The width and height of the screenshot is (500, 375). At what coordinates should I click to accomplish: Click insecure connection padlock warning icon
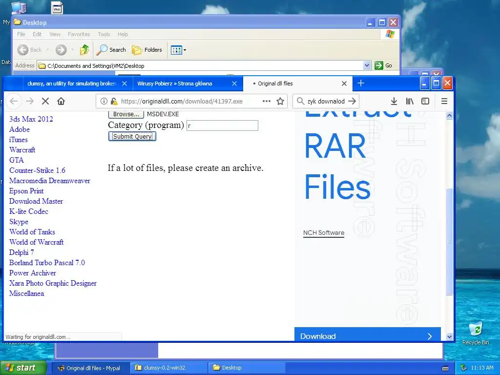[x=114, y=102]
